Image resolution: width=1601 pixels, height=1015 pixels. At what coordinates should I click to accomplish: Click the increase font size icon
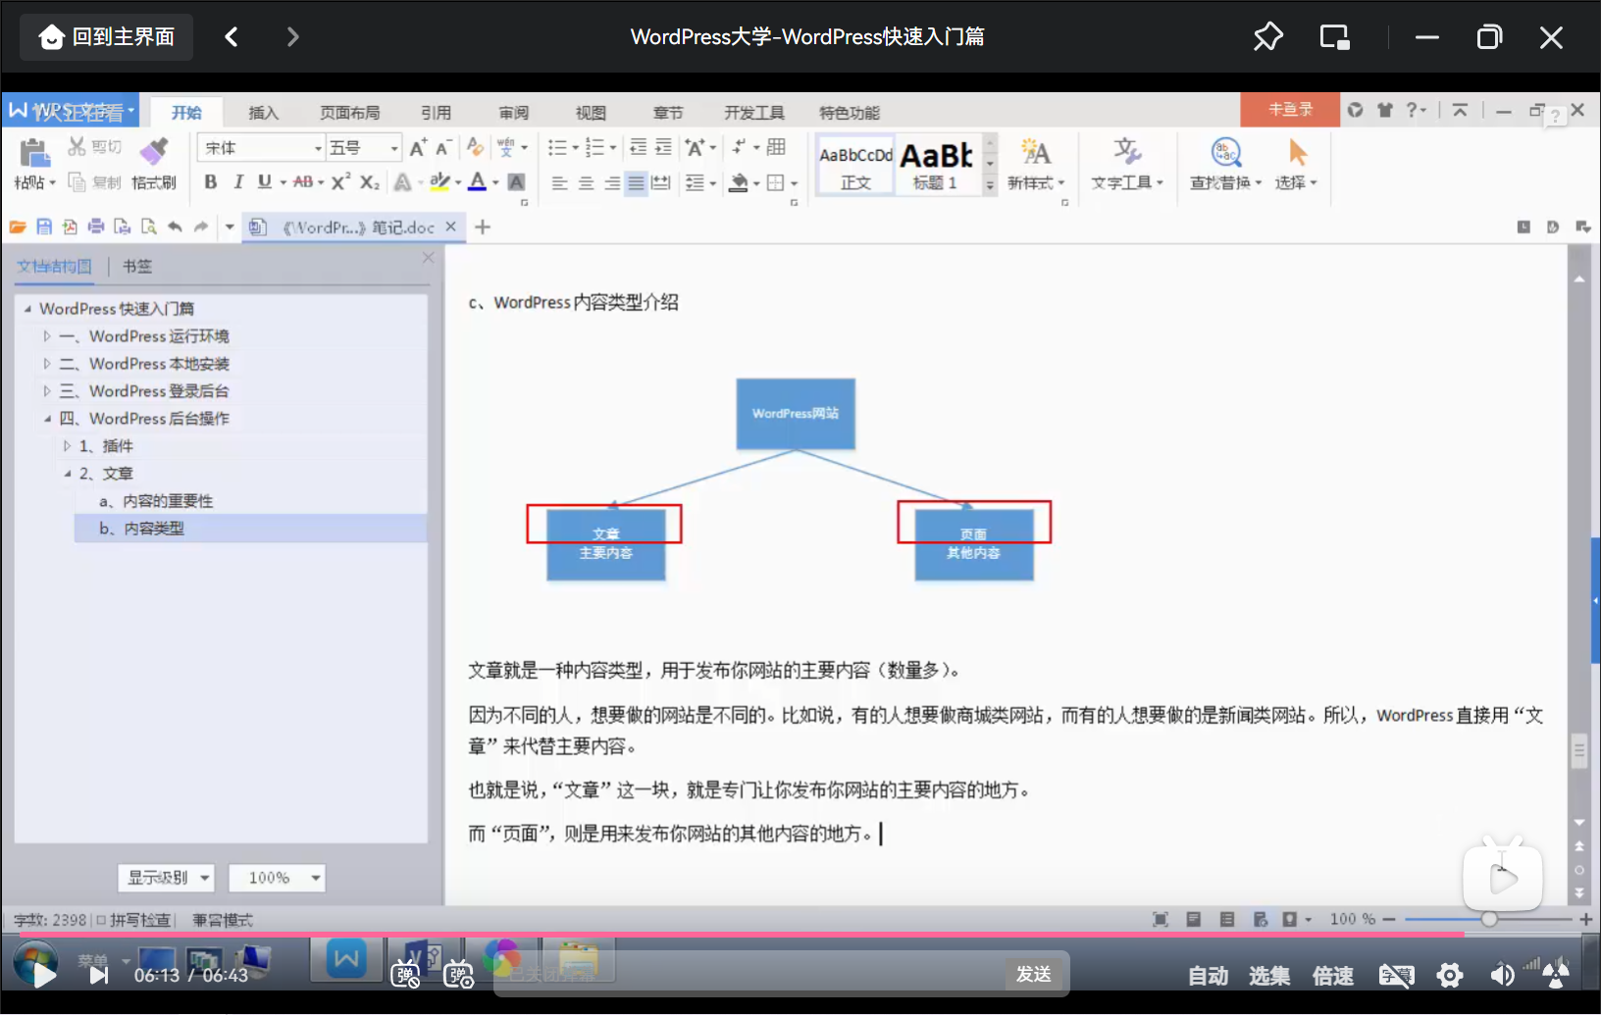(x=418, y=148)
